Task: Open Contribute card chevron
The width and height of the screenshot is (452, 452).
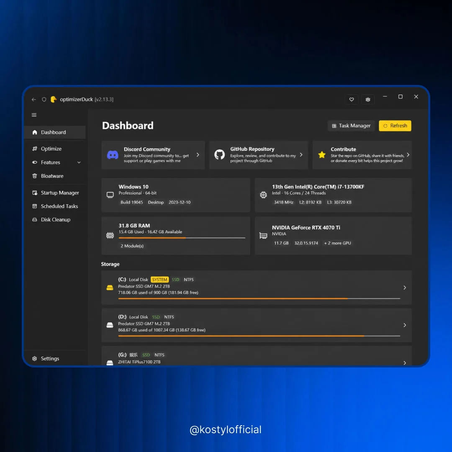Action: click(408, 155)
